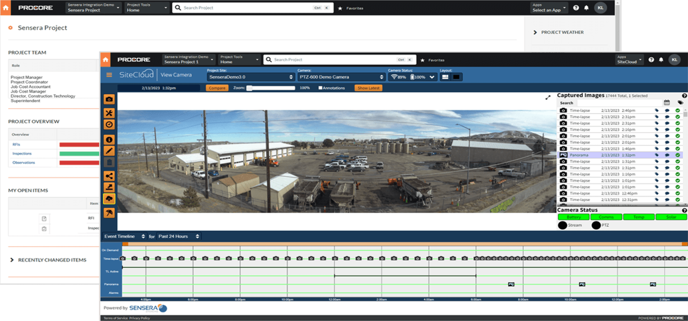This screenshot has width=688, height=321.
Task: Select the Panorama 1:32pm image row
Action: pos(620,155)
